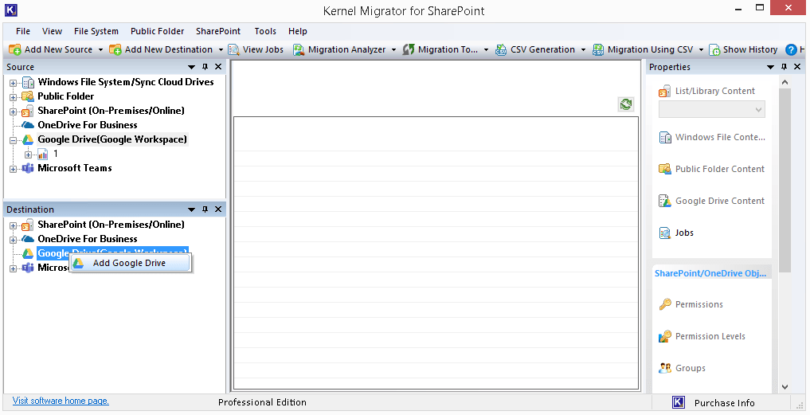This screenshot has height=415, width=810.
Task: Click the Migration To toolbar icon
Action: (x=409, y=49)
